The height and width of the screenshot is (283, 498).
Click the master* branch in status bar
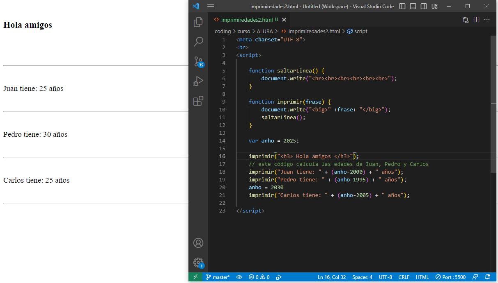click(x=218, y=277)
